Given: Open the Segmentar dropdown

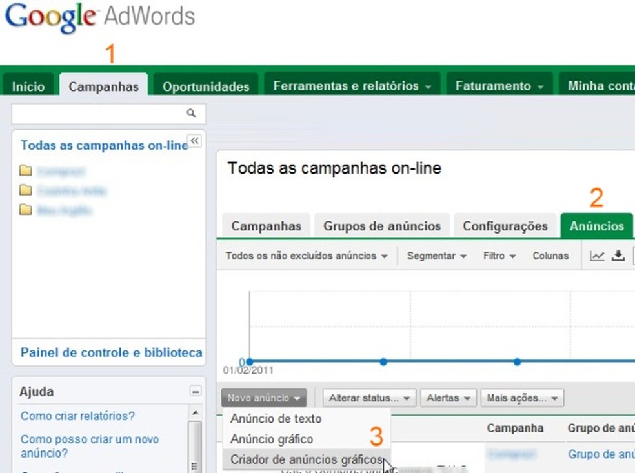Looking at the screenshot, I should [x=436, y=256].
